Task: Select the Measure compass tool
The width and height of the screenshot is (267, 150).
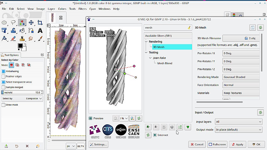Action: pyautogui.click(x=4, y=39)
